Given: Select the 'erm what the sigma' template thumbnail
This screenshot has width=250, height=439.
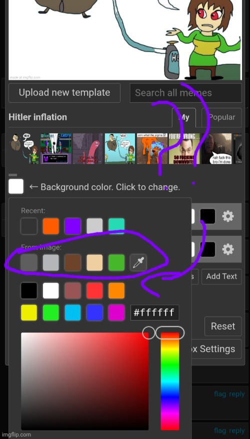Looking at the screenshot, I should point(152,149).
